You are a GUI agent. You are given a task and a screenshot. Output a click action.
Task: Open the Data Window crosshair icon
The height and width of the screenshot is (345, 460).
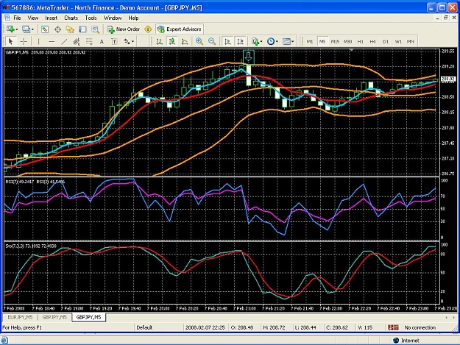point(57,29)
